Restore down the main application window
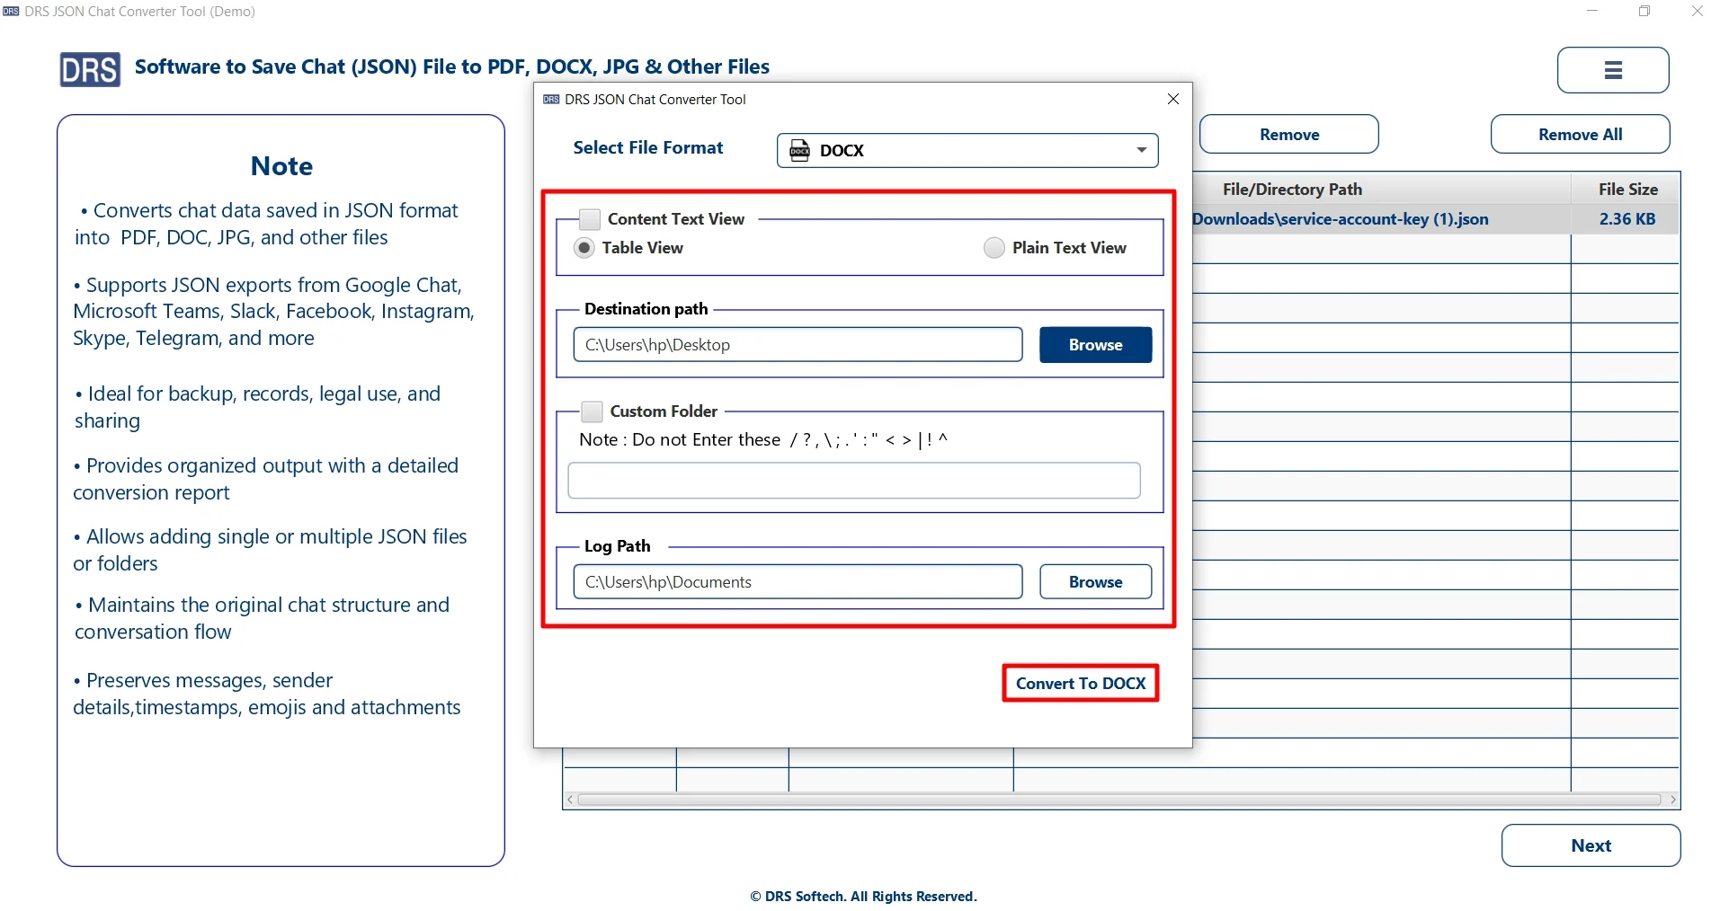 click(x=1644, y=12)
